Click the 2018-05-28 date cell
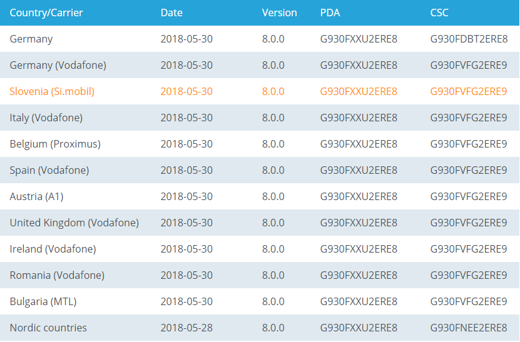The image size is (520, 342). coord(186,328)
